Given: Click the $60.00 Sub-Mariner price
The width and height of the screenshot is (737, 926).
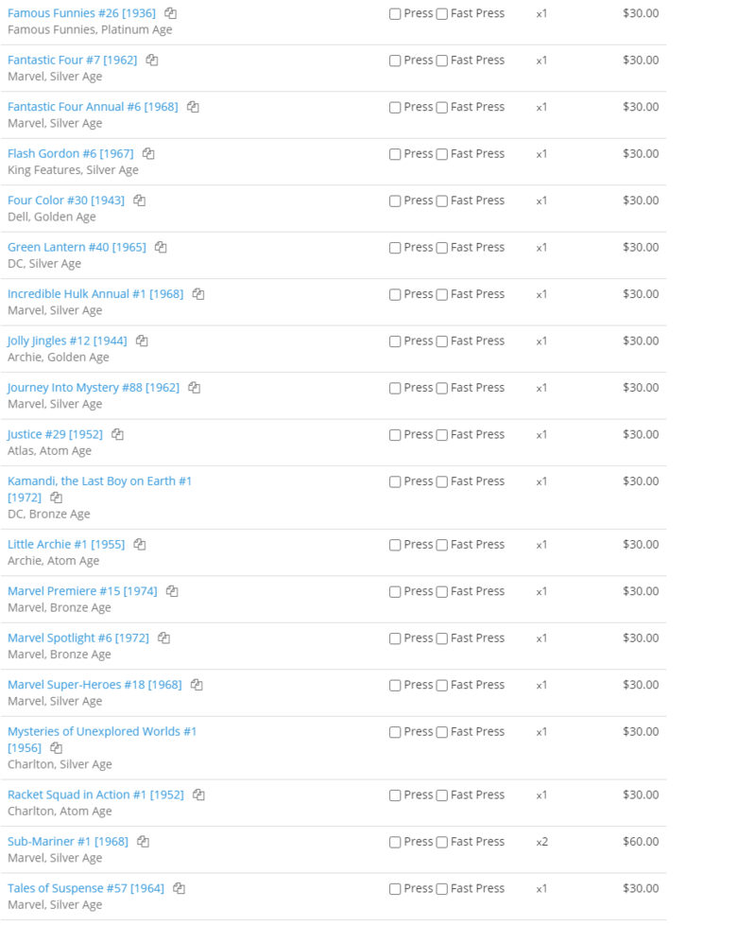Looking at the screenshot, I should [641, 841].
